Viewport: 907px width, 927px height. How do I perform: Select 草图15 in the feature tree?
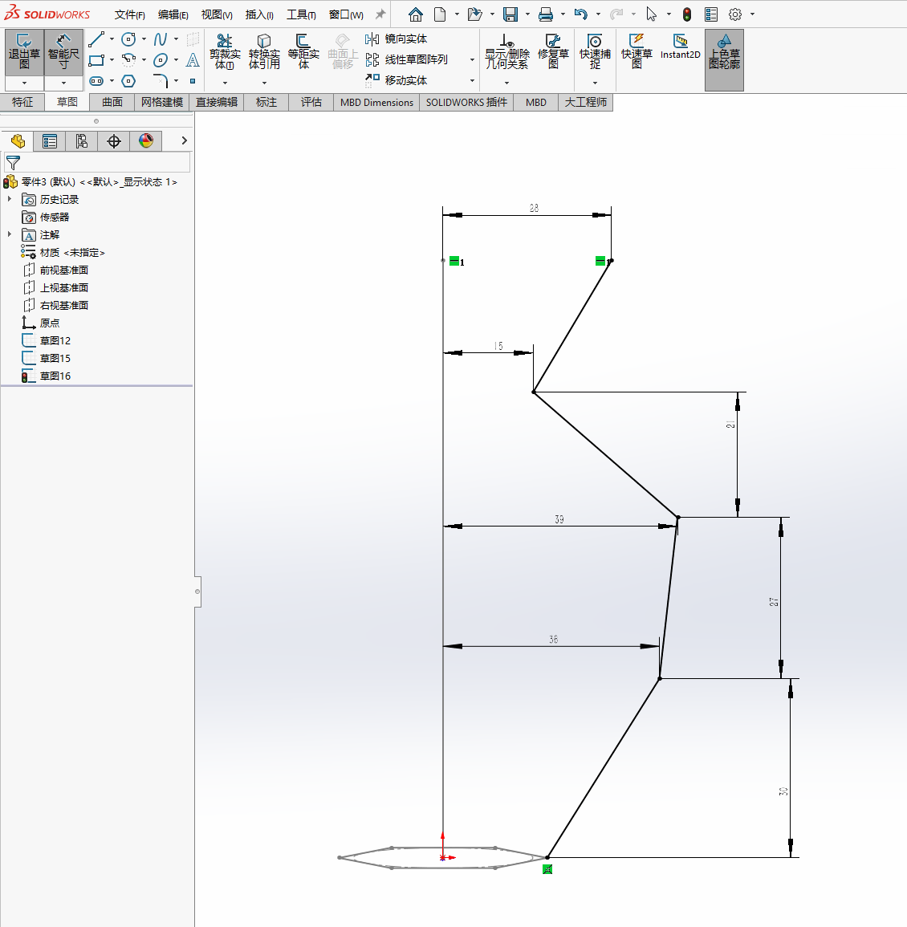coord(55,358)
